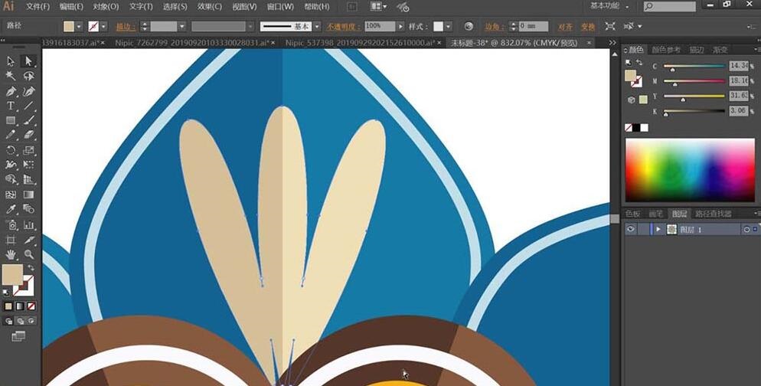The height and width of the screenshot is (386, 761).
Task: Activate the Eyedropper tool
Action: pyautogui.click(x=11, y=209)
